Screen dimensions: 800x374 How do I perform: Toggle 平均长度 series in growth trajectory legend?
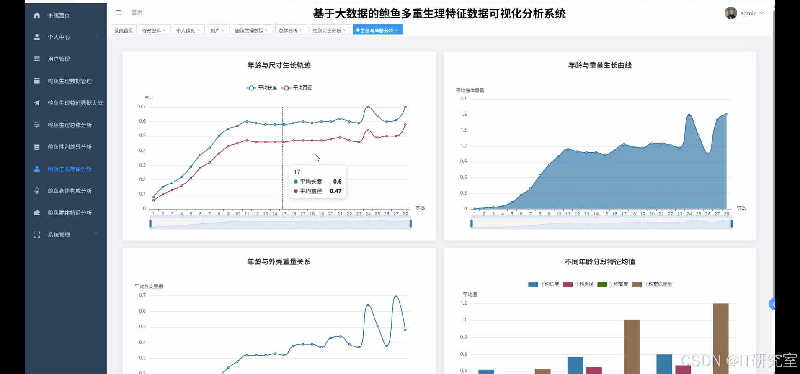pyautogui.click(x=262, y=88)
